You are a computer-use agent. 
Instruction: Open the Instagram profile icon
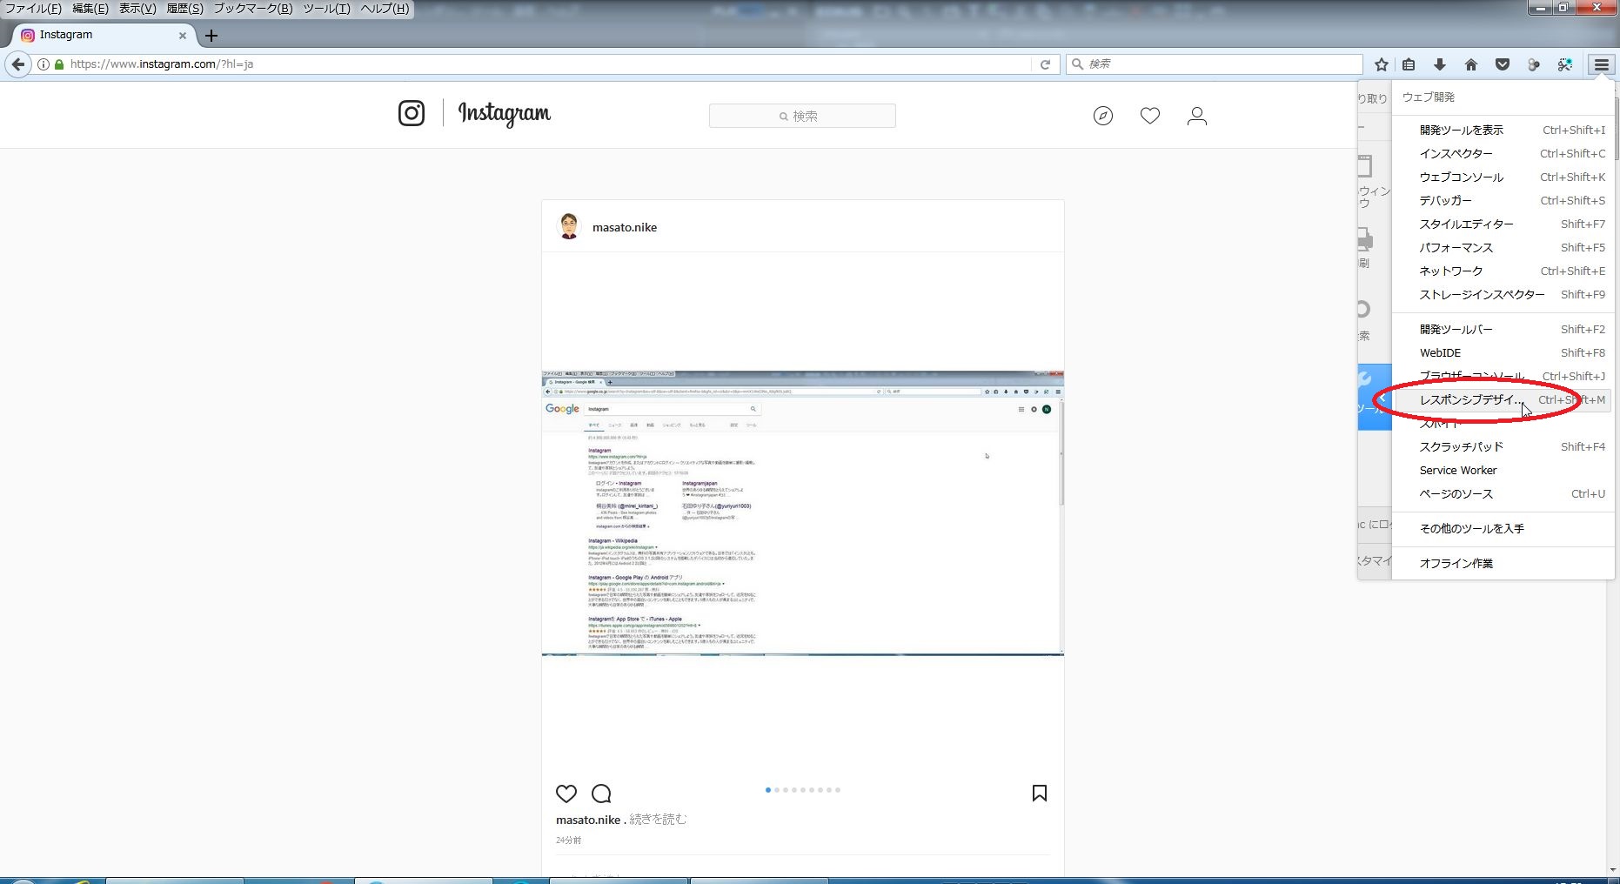point(1197,116)
